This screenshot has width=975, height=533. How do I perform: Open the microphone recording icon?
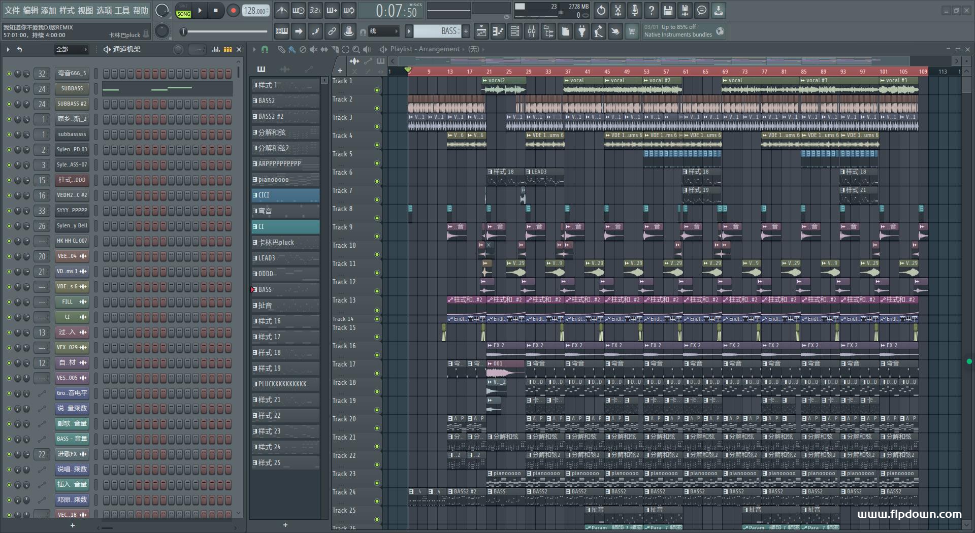635,10
